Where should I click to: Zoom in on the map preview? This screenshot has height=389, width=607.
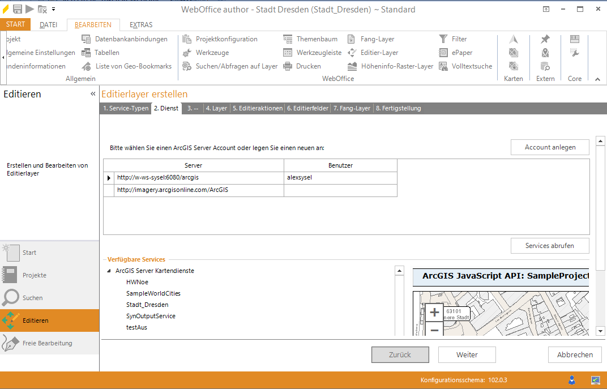[x=434, y=312]
